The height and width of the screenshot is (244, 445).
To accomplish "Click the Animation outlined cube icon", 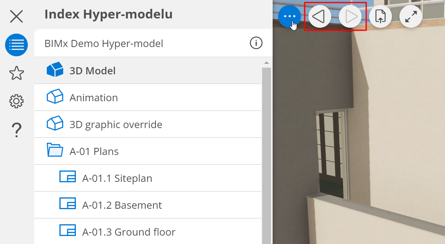I will pyautogui.click(x=55, y=96).
